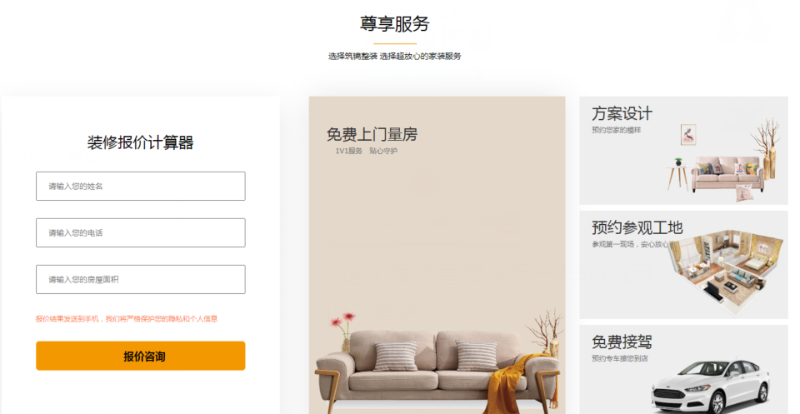Image resolution: width=800 pixels, height=414 pixels.
Task: Click the framed picture above pink sofa
Action: click(688, 134)
